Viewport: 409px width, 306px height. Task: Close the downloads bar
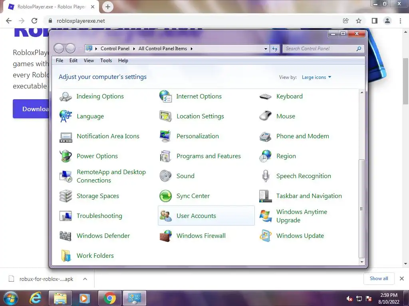(402, 279)
